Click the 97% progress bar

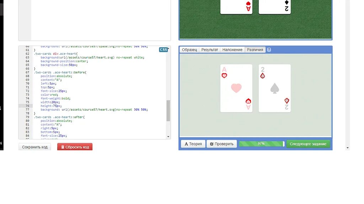coord(262,144)
